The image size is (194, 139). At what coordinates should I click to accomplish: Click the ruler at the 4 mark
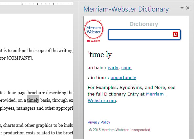pyautogui.click(x=53, y=4)
